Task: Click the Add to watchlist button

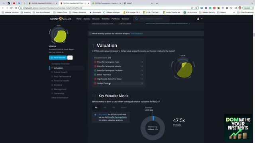Action: 58,58
